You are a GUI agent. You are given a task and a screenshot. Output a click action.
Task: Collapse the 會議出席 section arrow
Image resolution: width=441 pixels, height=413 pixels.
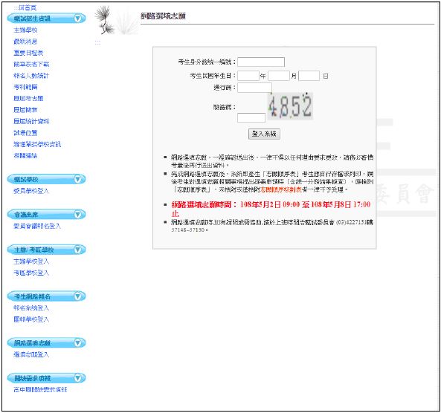pyautogui.click(x=78, y=215)
